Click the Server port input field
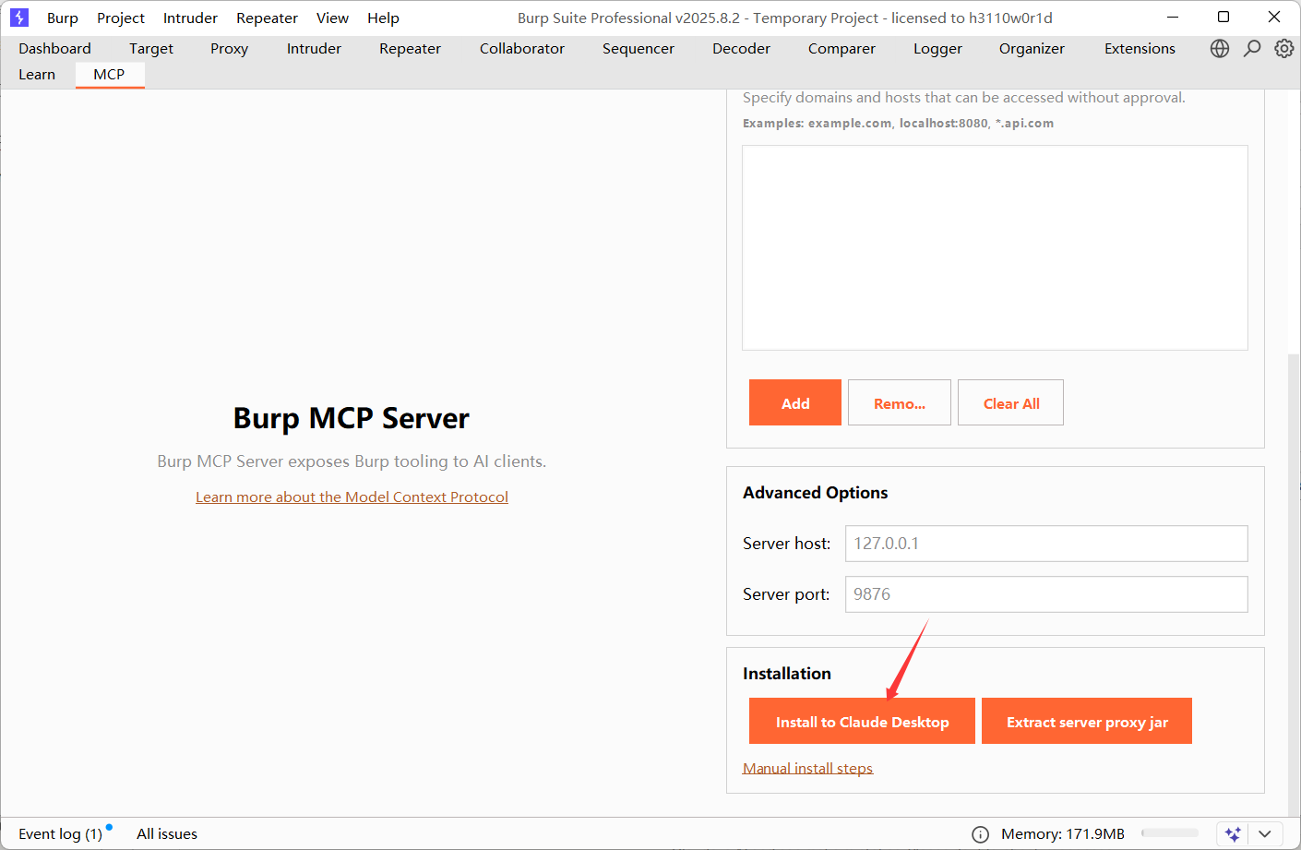Screen dimensions: 1301x850 click(1045, 594)
